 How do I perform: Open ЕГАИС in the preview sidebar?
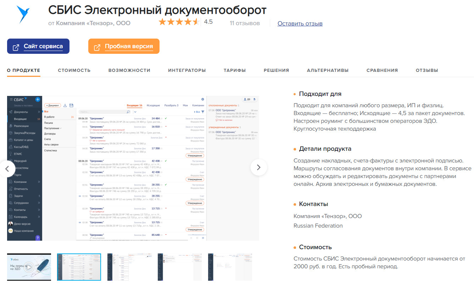[x=18, y=154]
